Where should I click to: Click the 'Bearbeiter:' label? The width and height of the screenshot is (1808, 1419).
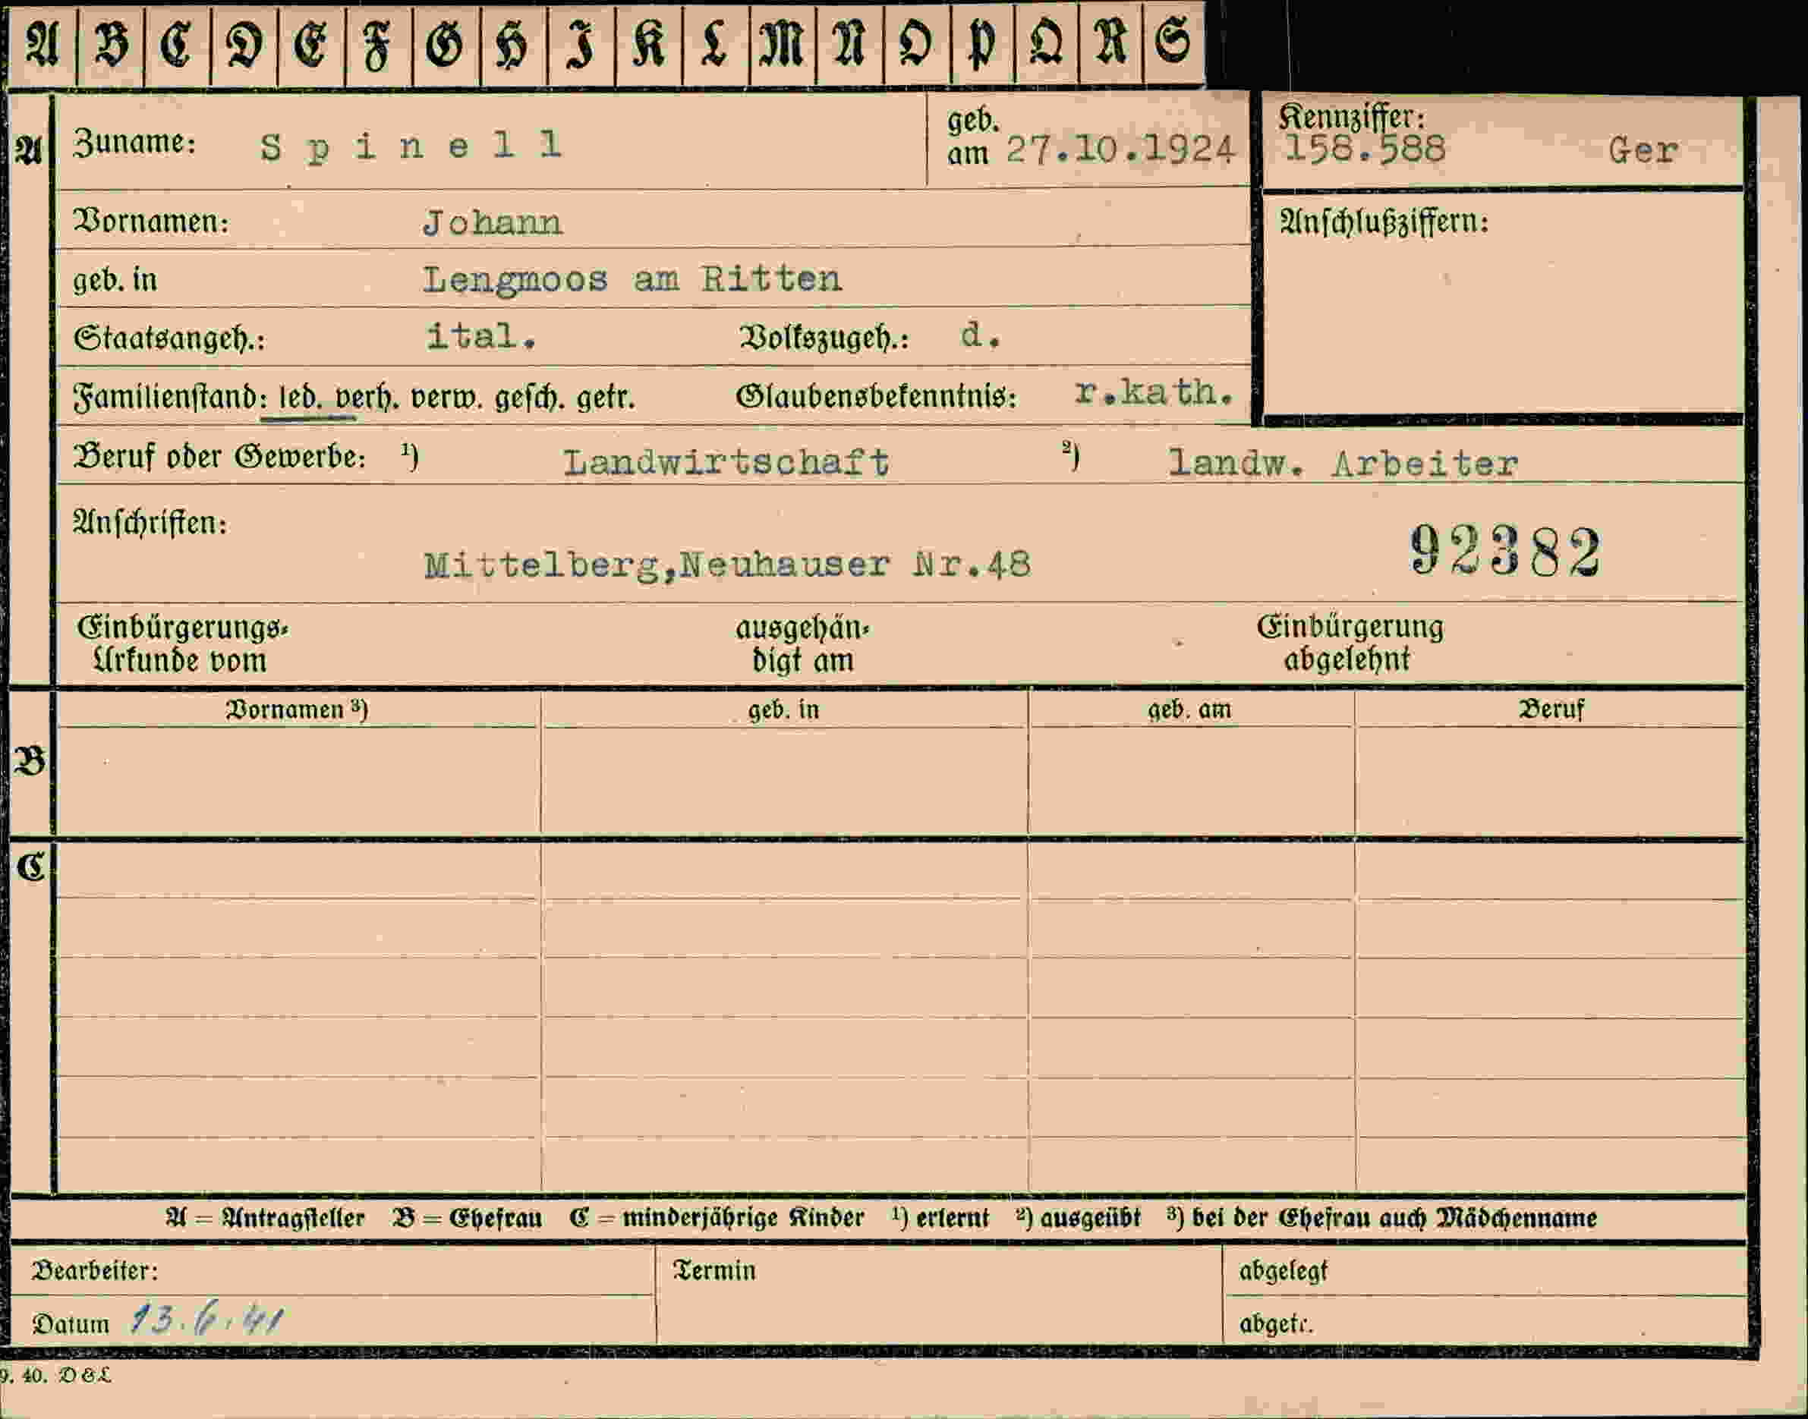95,1270
